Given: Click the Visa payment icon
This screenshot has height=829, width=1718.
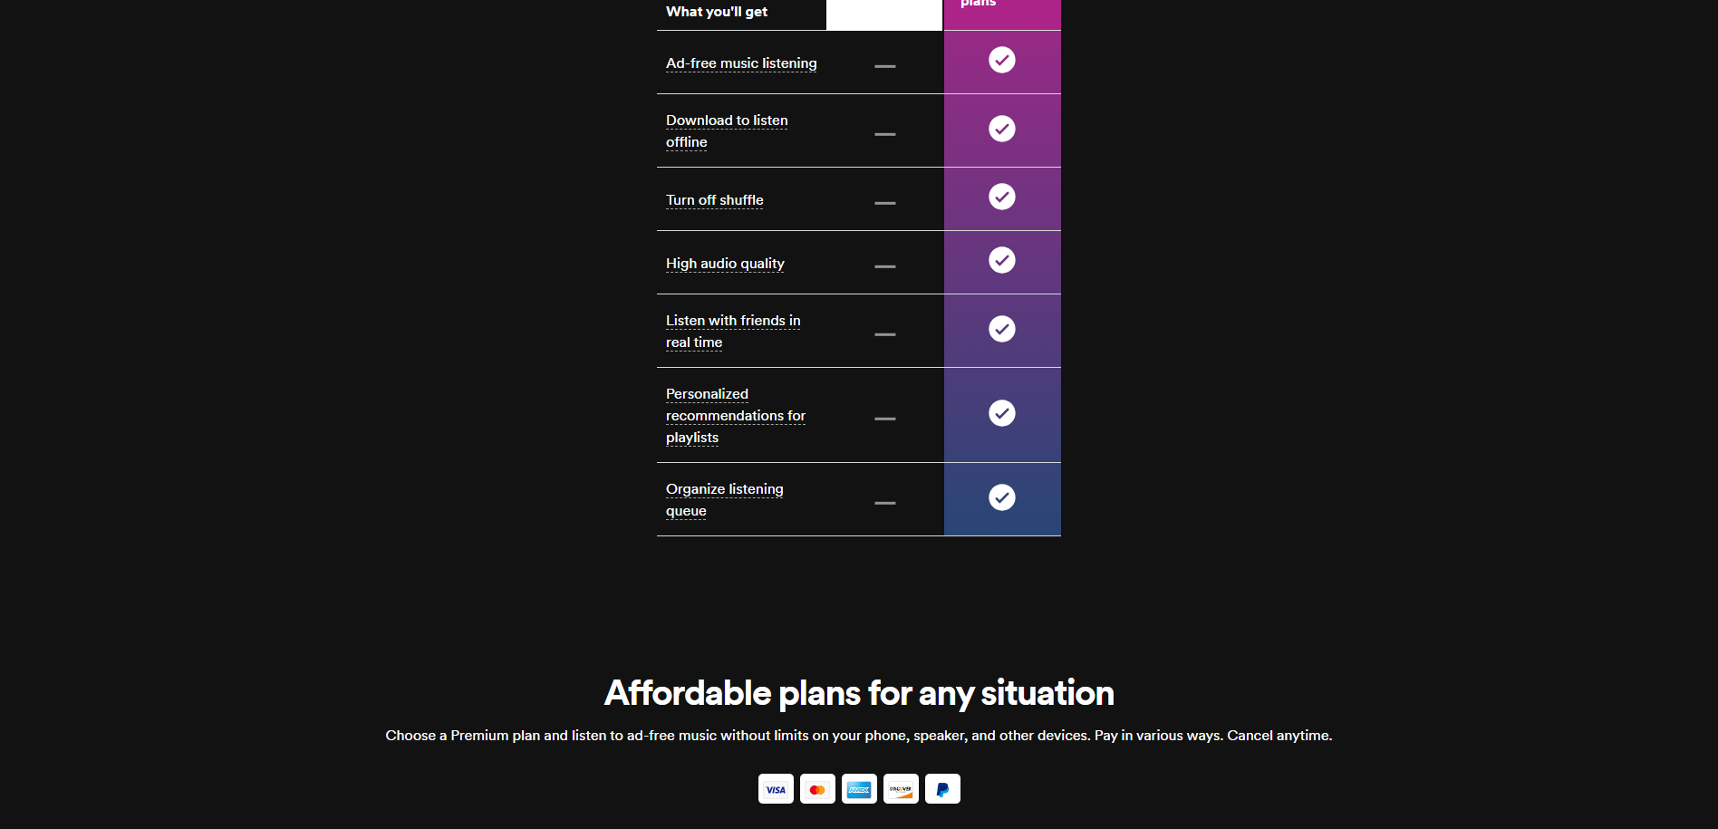Looking at the screenshot, I should tap(776, 789).
